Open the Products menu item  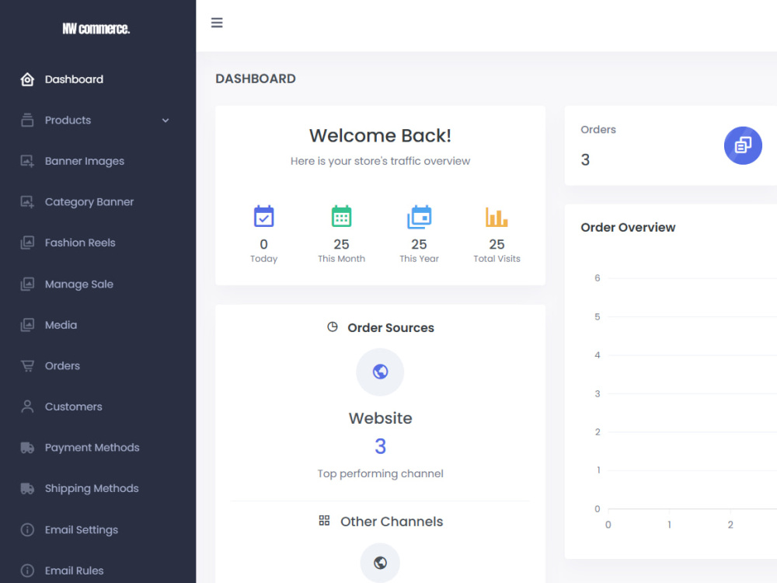68,120
